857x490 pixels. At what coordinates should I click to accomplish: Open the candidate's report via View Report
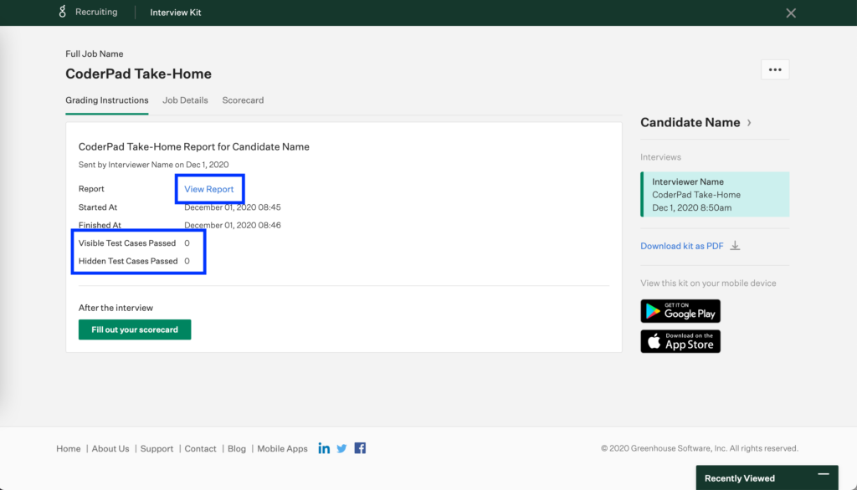coord(209,189)
